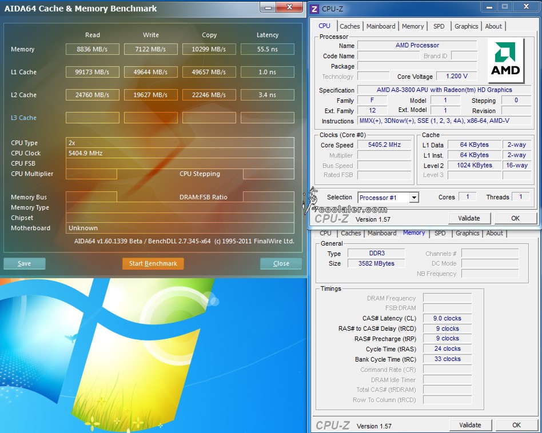Click OK in the CPU-Z memory timings window
Image resolution: width=542 pixels, height=433 pixels.
[x=516, y=425]
